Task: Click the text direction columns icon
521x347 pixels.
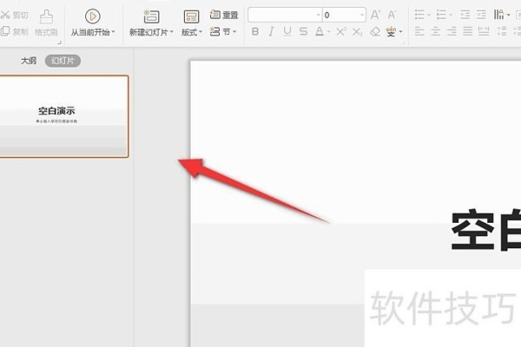Action: click(x=498, y=15)
